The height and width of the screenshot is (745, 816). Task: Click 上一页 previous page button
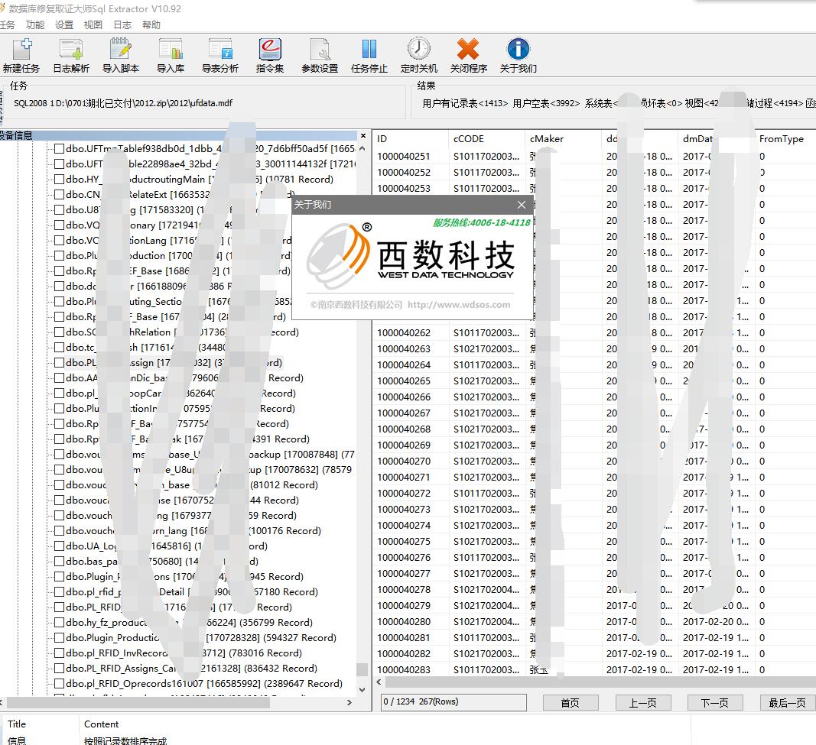pos(643,703)
